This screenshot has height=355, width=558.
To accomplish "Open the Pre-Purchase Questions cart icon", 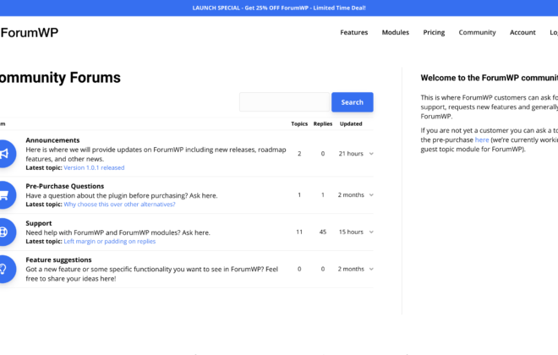I will point(6,195).
